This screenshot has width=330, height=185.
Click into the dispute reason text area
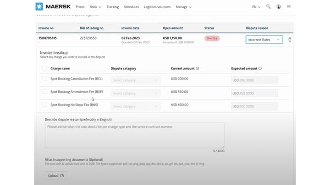point(134,135)
